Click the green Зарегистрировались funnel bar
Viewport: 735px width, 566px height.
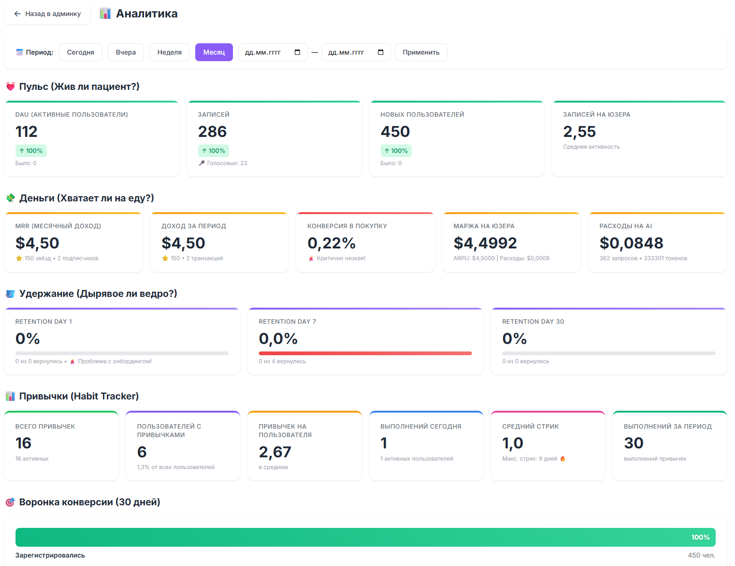click(365, 537)
